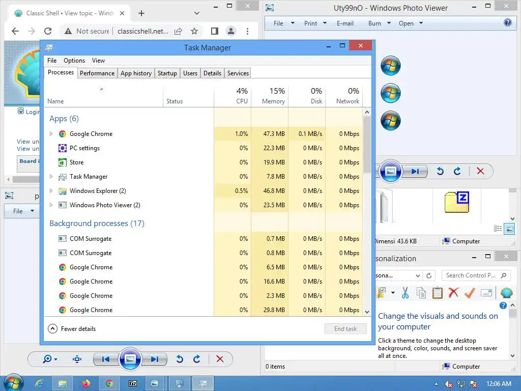This screenshot has width=521, height=391.
Task: Play slide show in lower Photo Viewer
Action: [130, 359]
